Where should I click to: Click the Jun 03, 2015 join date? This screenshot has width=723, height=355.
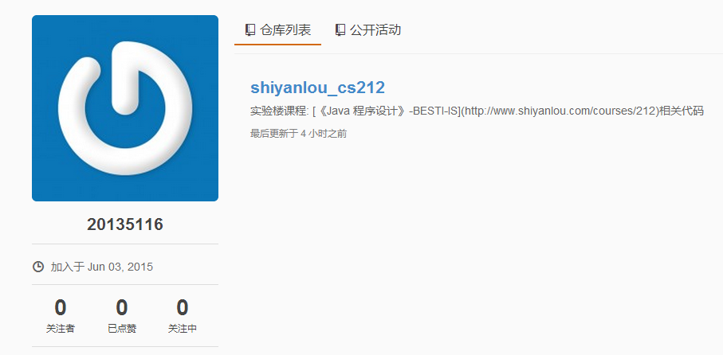tap(120, 267)
